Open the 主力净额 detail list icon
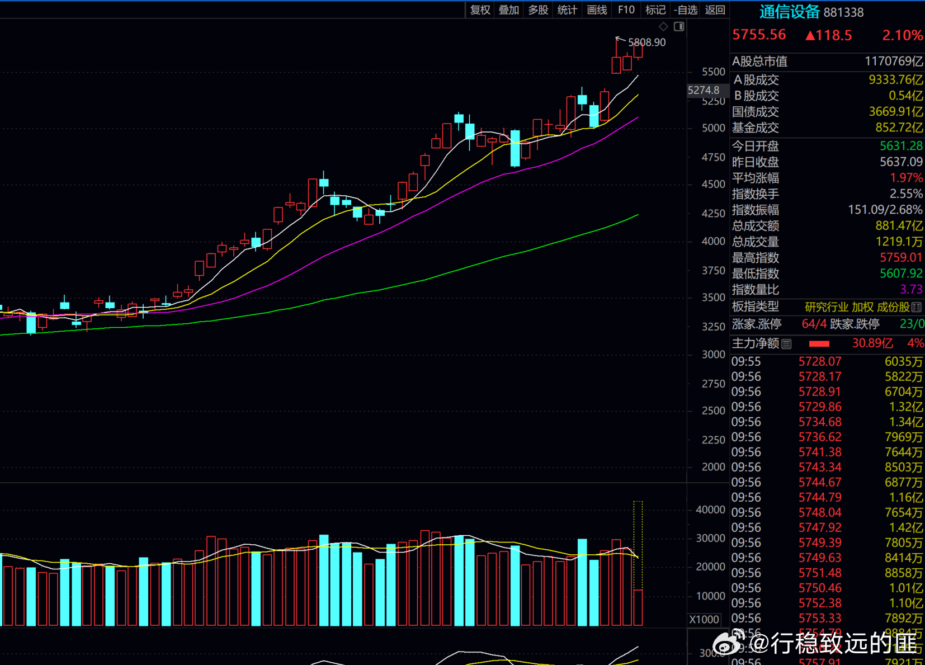Image resolution: width=925 pixels, height=665 pixels. coord(787,344)
